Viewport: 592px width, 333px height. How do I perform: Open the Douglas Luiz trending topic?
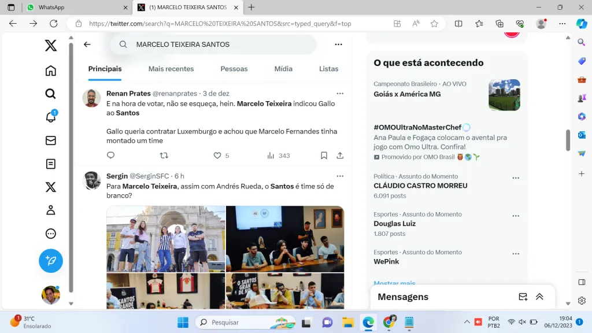tap(395, 224)
